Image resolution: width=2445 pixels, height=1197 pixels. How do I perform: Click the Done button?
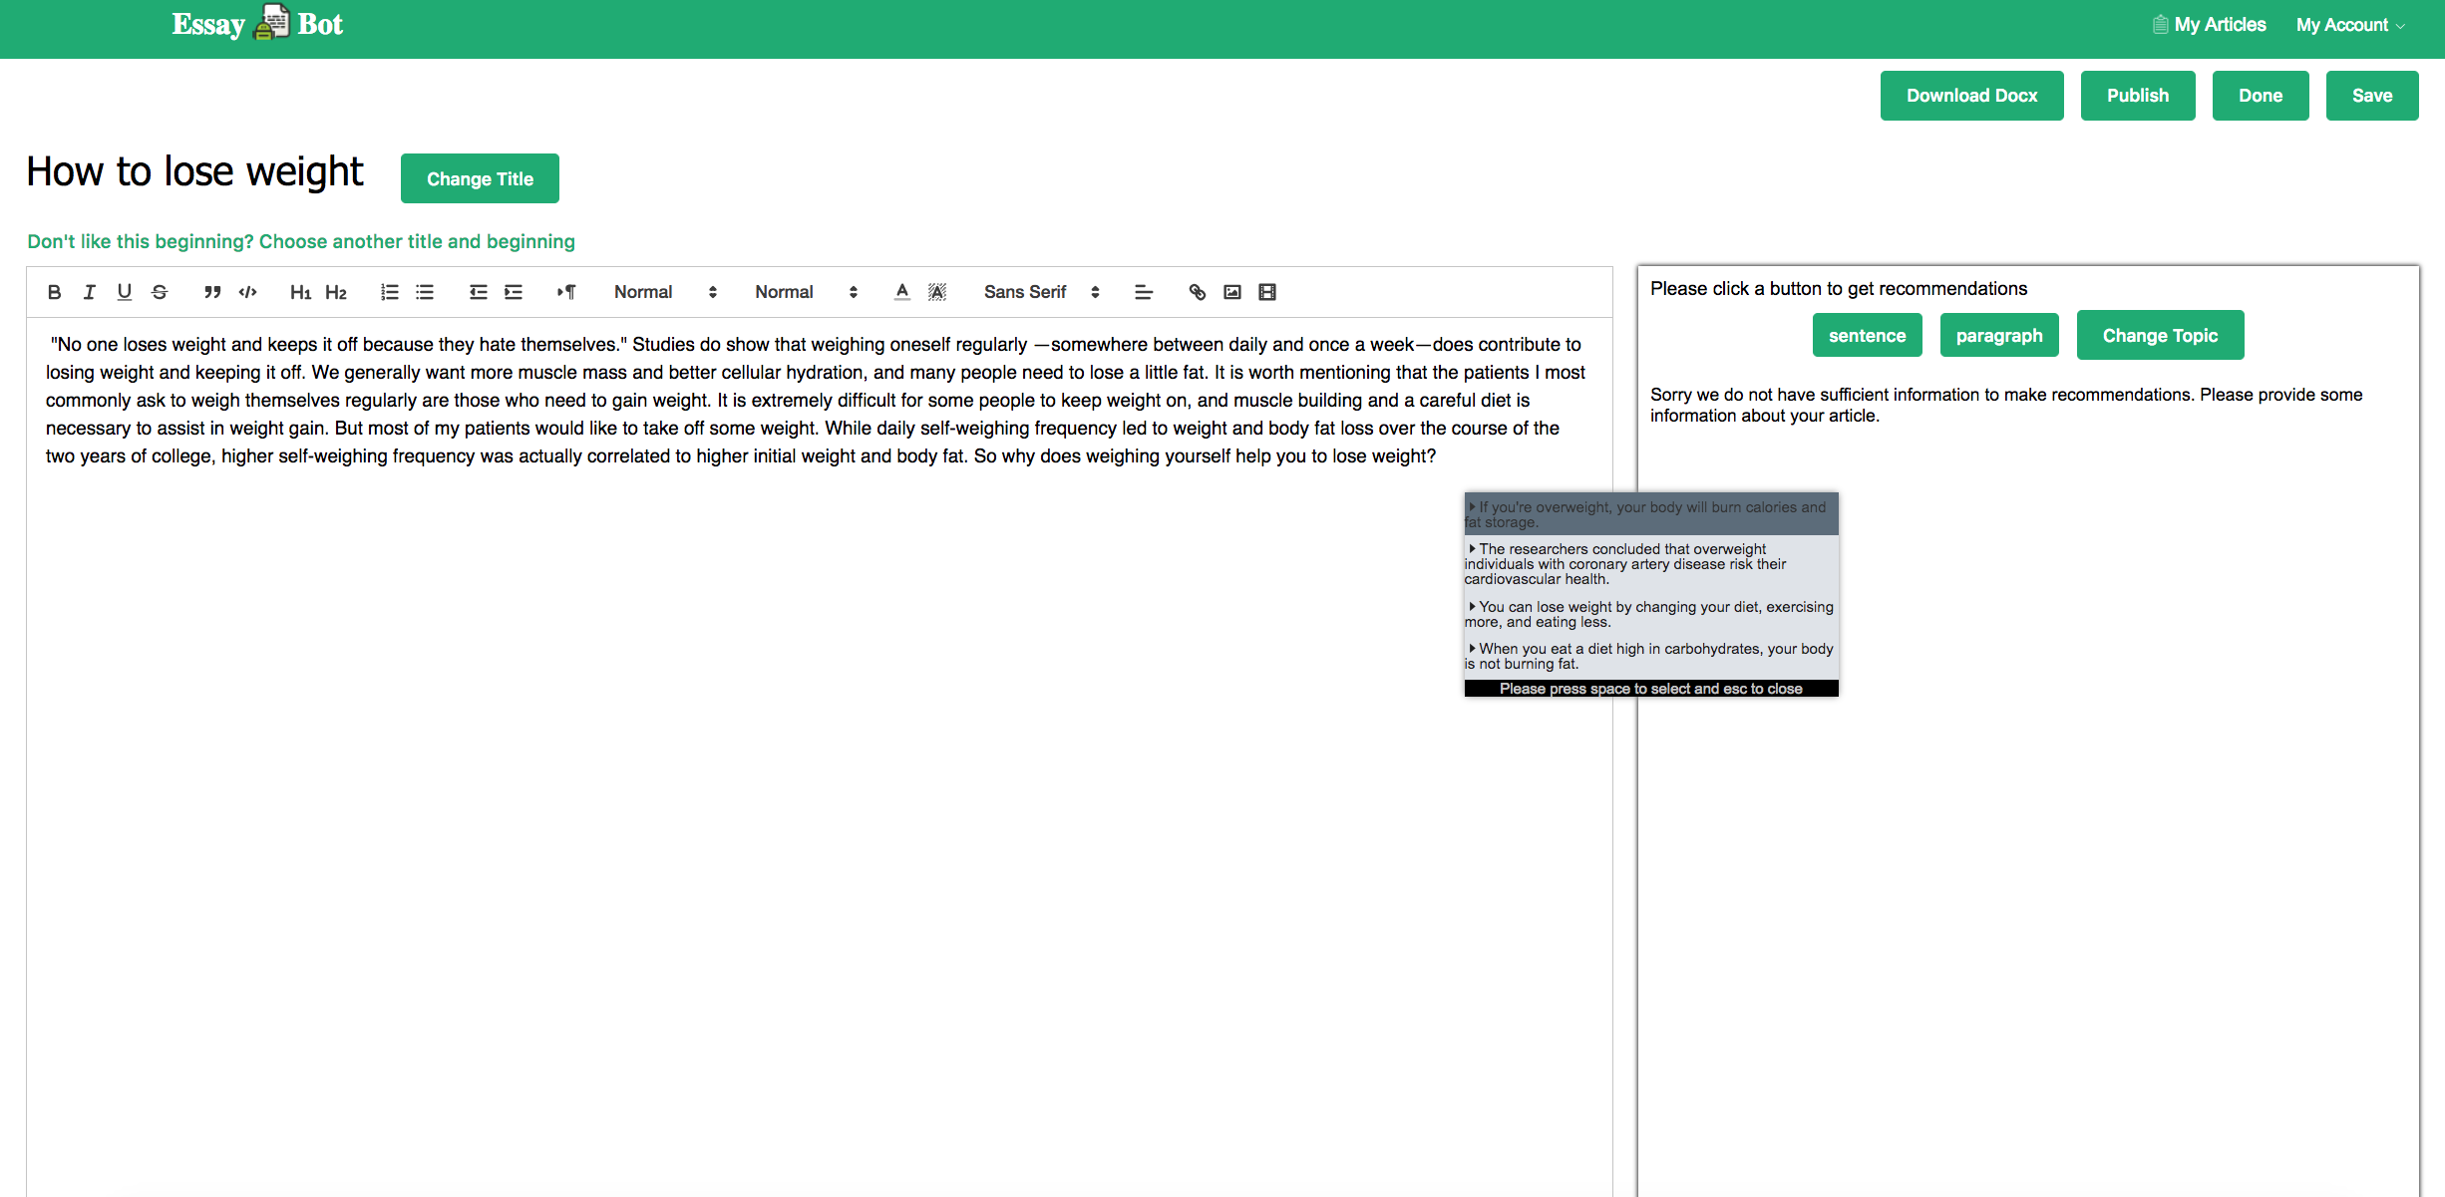pos(2261,96)
